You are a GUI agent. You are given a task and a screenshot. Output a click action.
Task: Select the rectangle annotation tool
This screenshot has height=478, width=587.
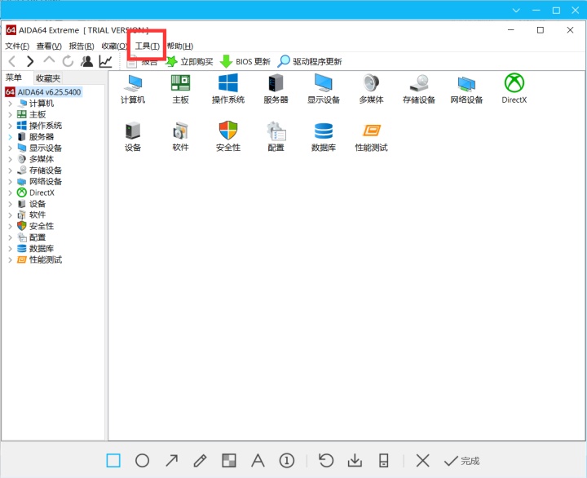(113, 460)
